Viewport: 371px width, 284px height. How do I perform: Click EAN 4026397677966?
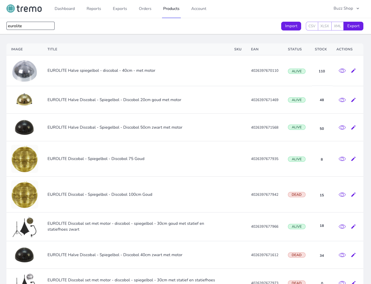coord(265,227)
